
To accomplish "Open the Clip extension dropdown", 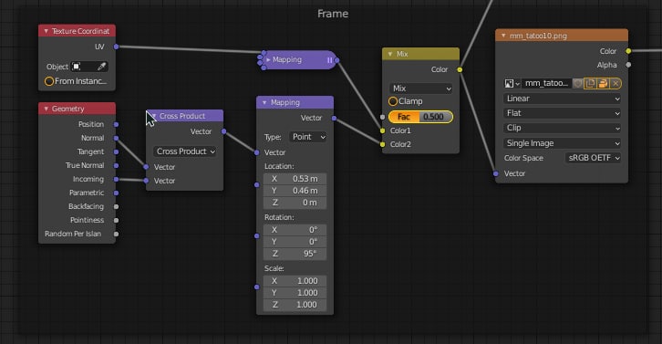I will [562, 128].
